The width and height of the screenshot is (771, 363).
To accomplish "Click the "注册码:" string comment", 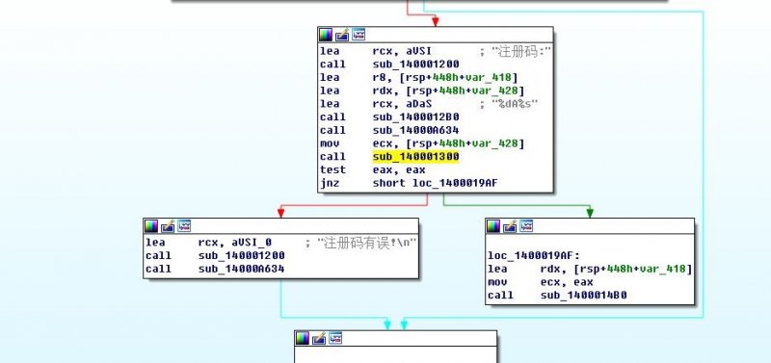I will click(x=520, y=51).
